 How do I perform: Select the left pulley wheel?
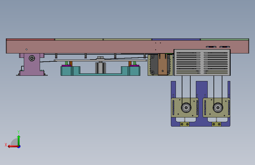point(186,107)
